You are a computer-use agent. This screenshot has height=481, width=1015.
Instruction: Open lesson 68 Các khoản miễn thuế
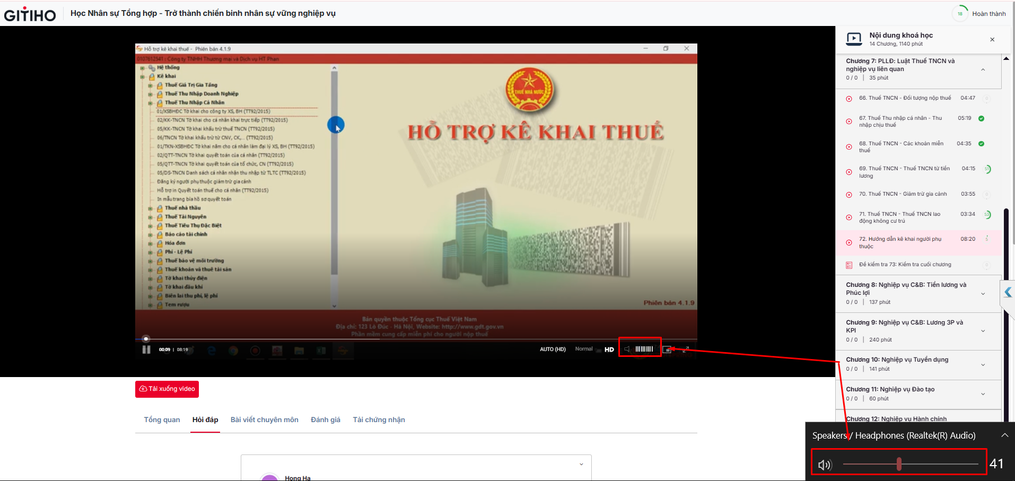pos(901,147)
